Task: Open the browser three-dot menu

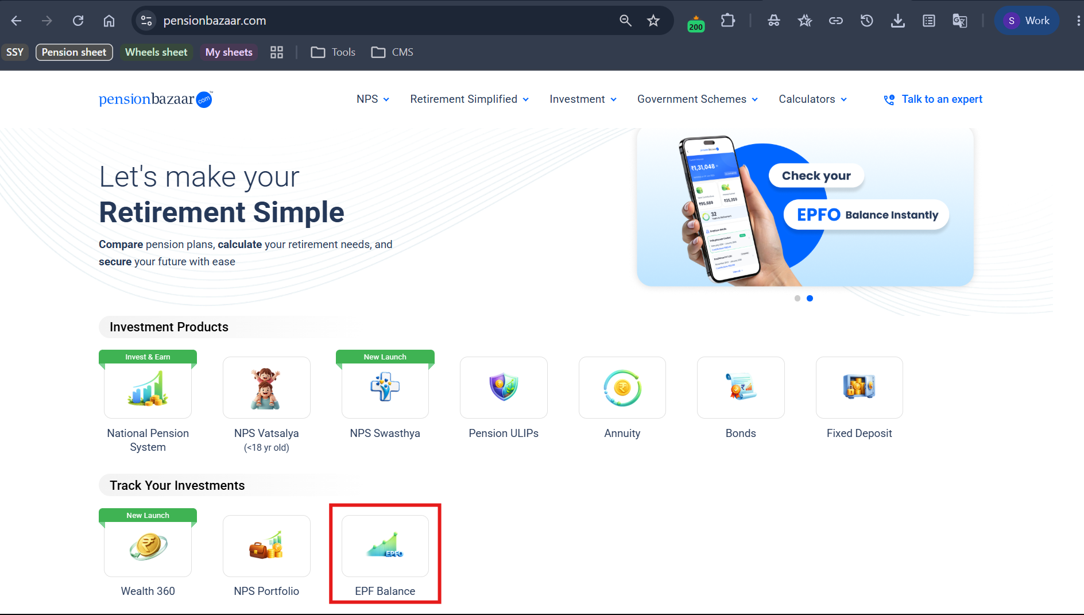Action: pyautogui.click(x=1078, y=21)
